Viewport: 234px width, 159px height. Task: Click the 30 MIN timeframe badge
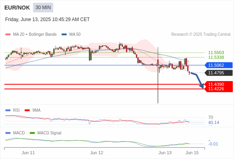click(43, 8)
